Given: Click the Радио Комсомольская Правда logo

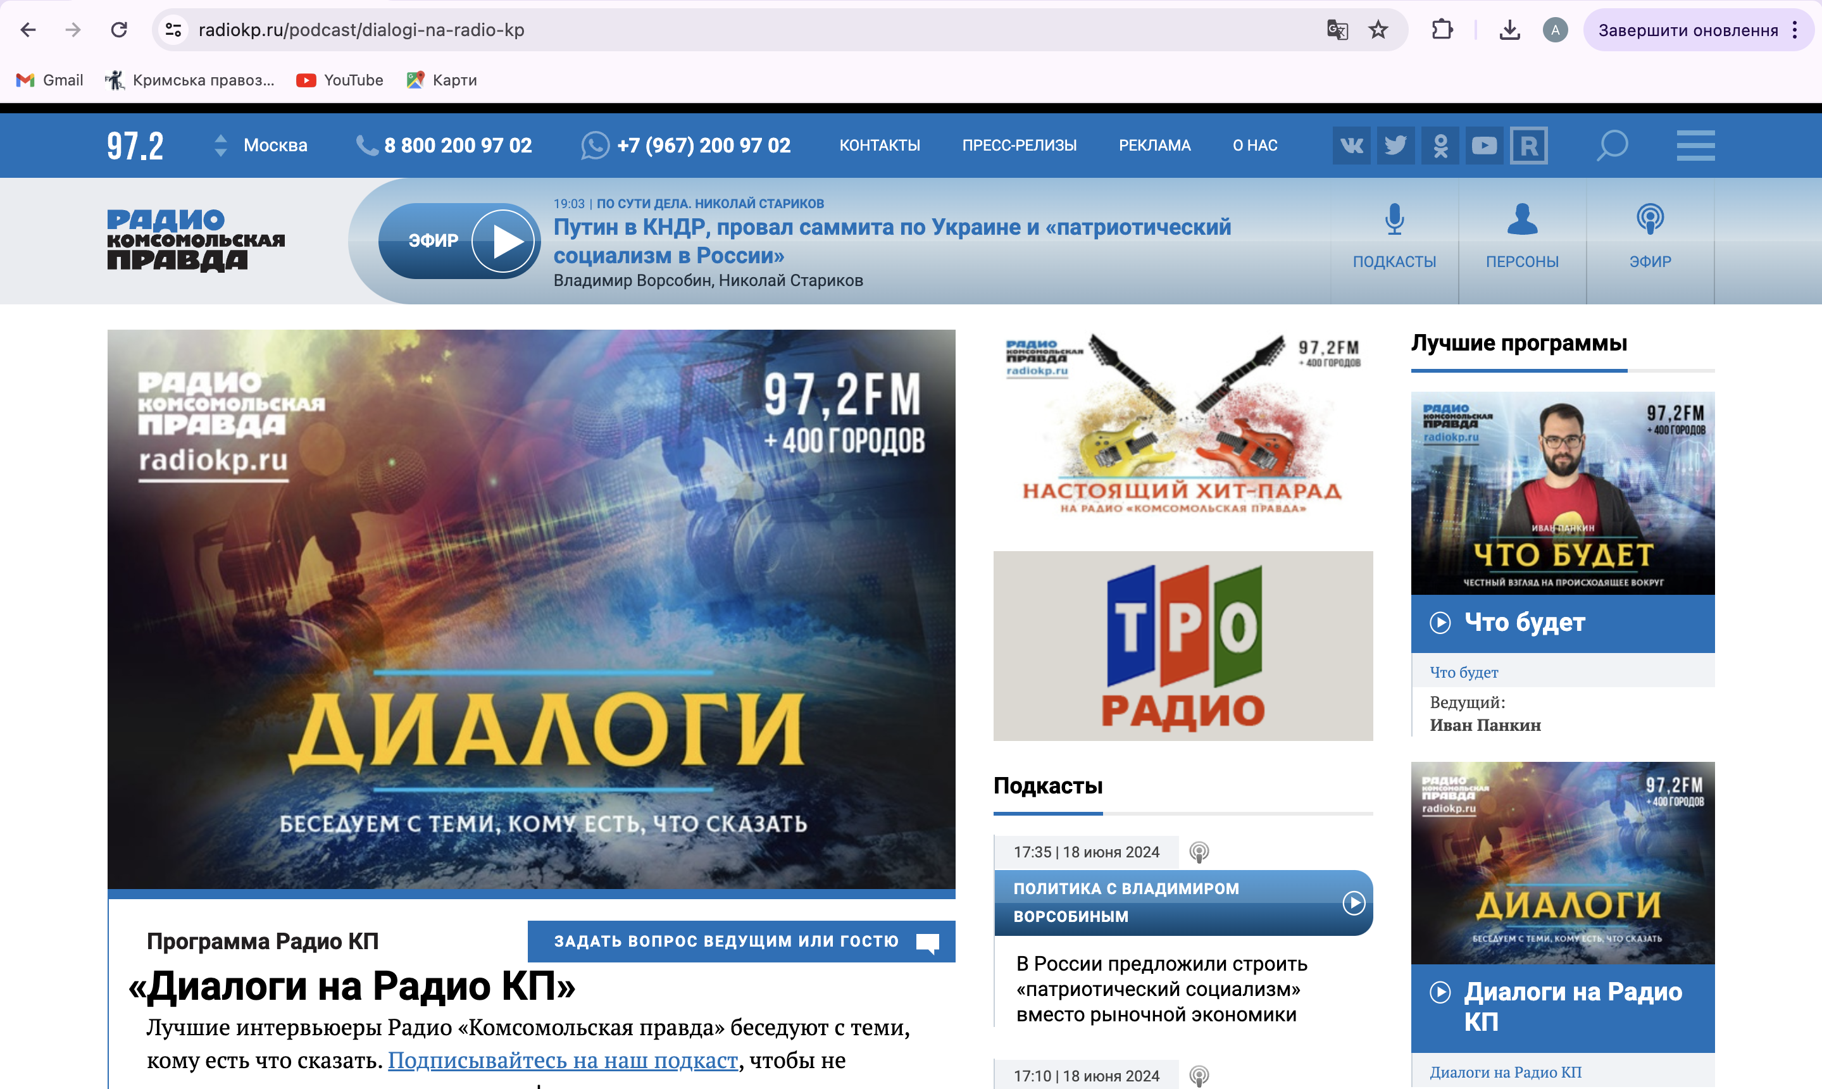Looking at the screenshot, I should tap(196, 240).
